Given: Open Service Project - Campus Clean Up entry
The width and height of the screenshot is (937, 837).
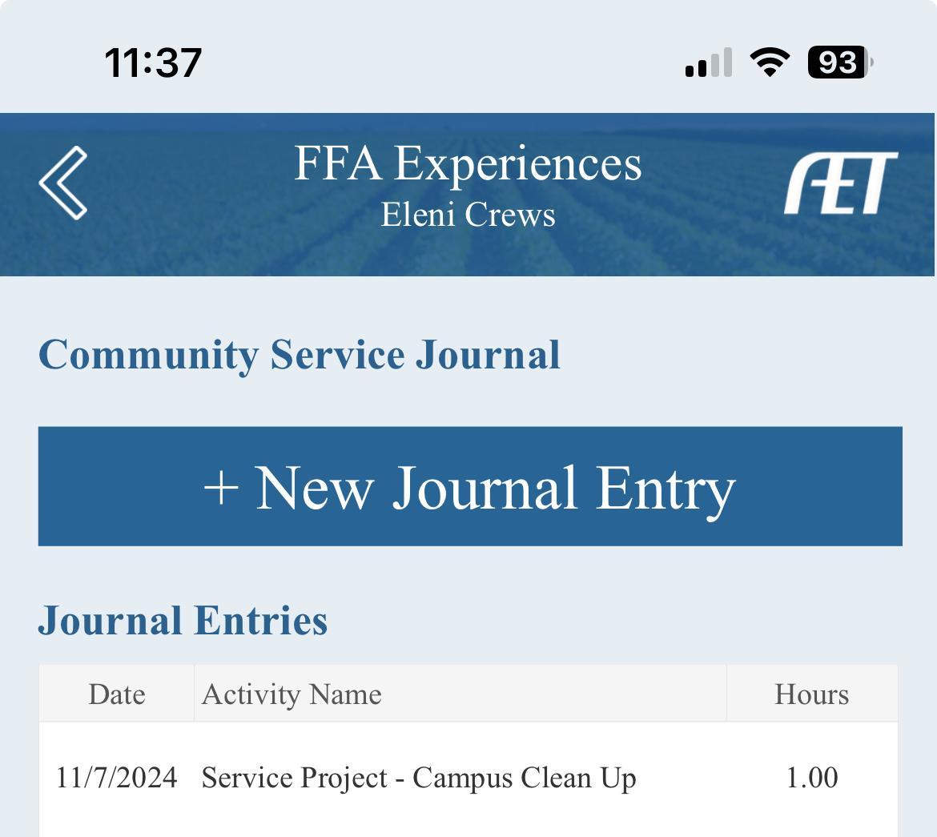Looking at the screenshot, I should point(419,778).
